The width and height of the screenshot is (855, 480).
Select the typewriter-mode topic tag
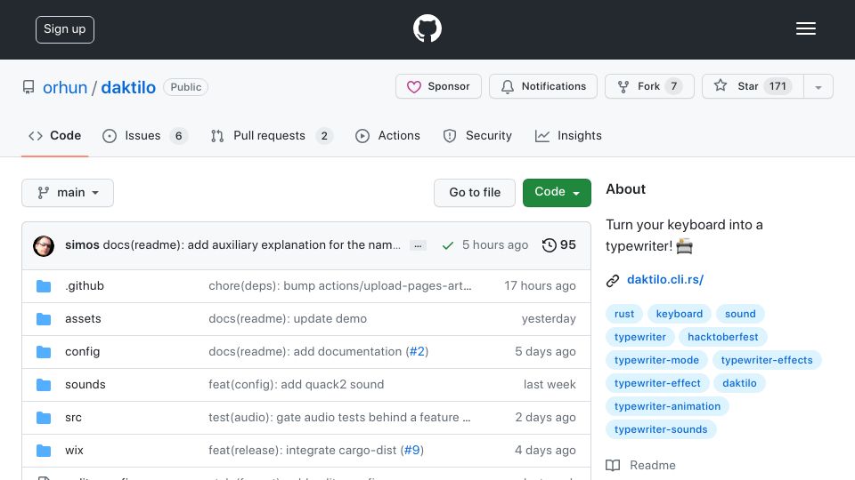pyautogui.click(x=656, y=360)
